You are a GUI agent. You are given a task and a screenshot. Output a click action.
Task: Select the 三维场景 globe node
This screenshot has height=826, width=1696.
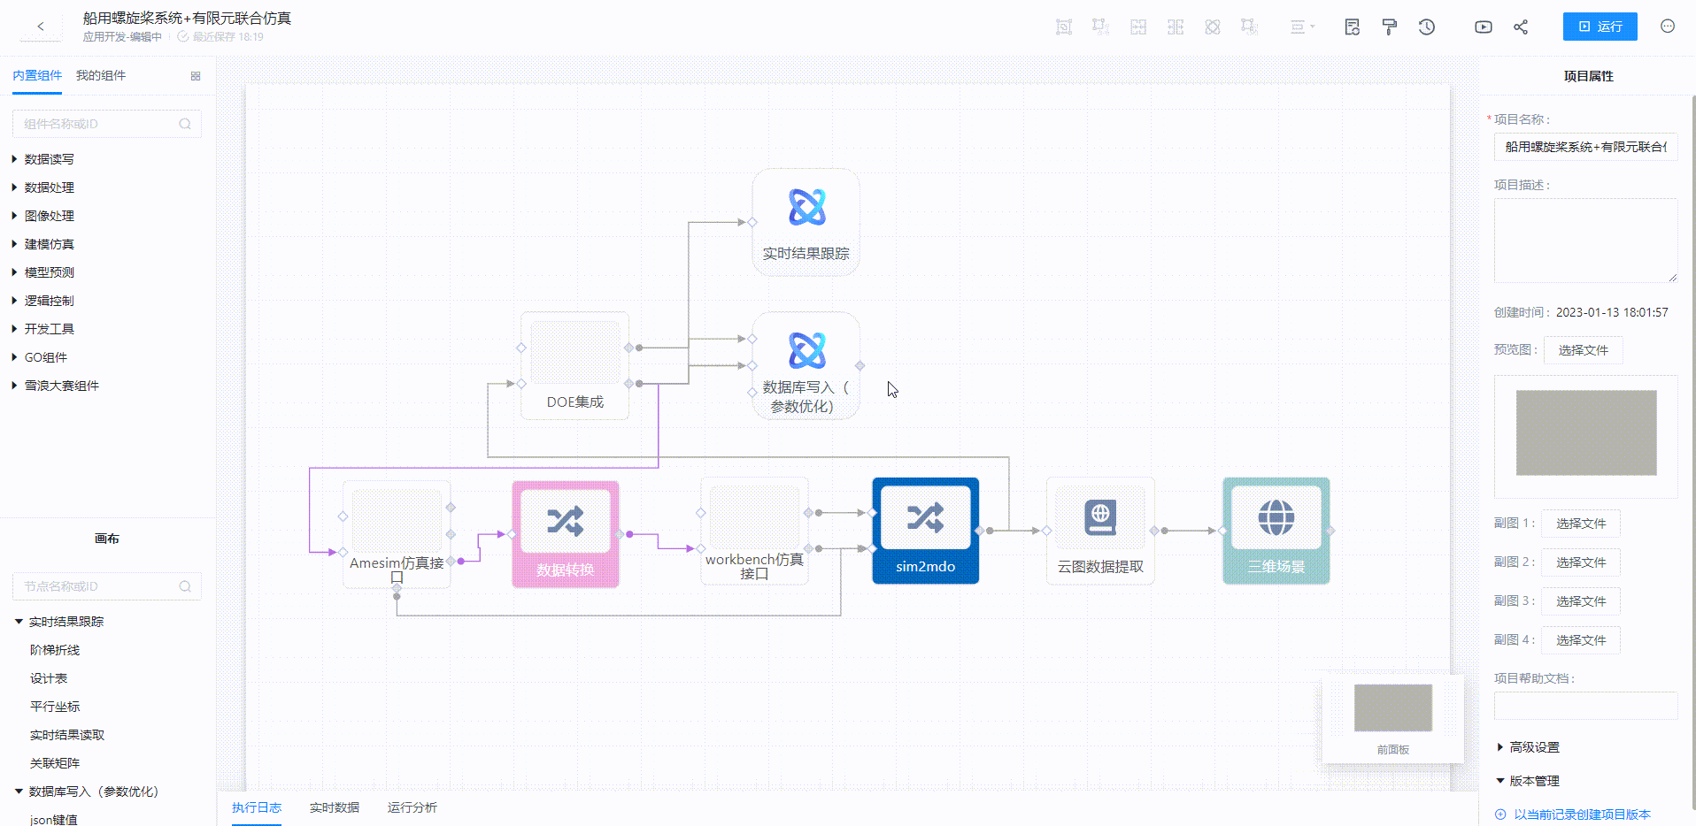coord(1276,531)
